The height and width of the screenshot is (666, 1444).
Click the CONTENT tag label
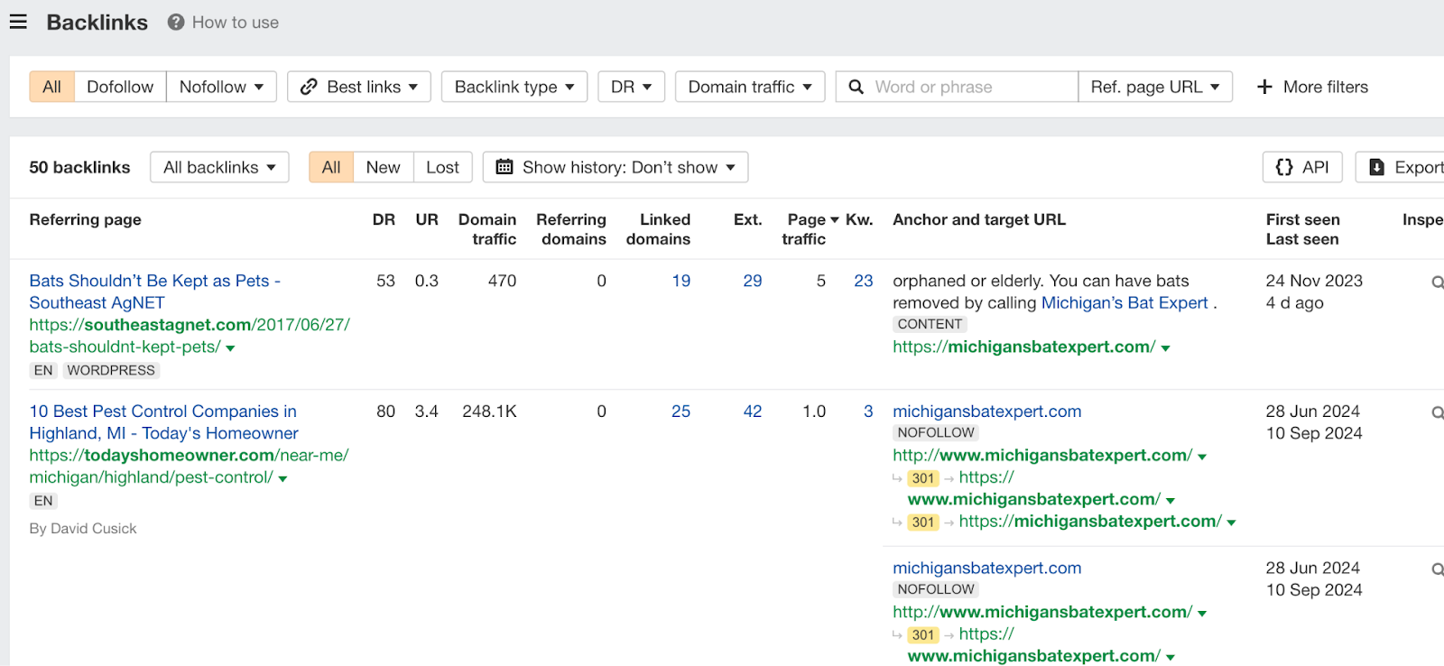click(x=930, y=325)
